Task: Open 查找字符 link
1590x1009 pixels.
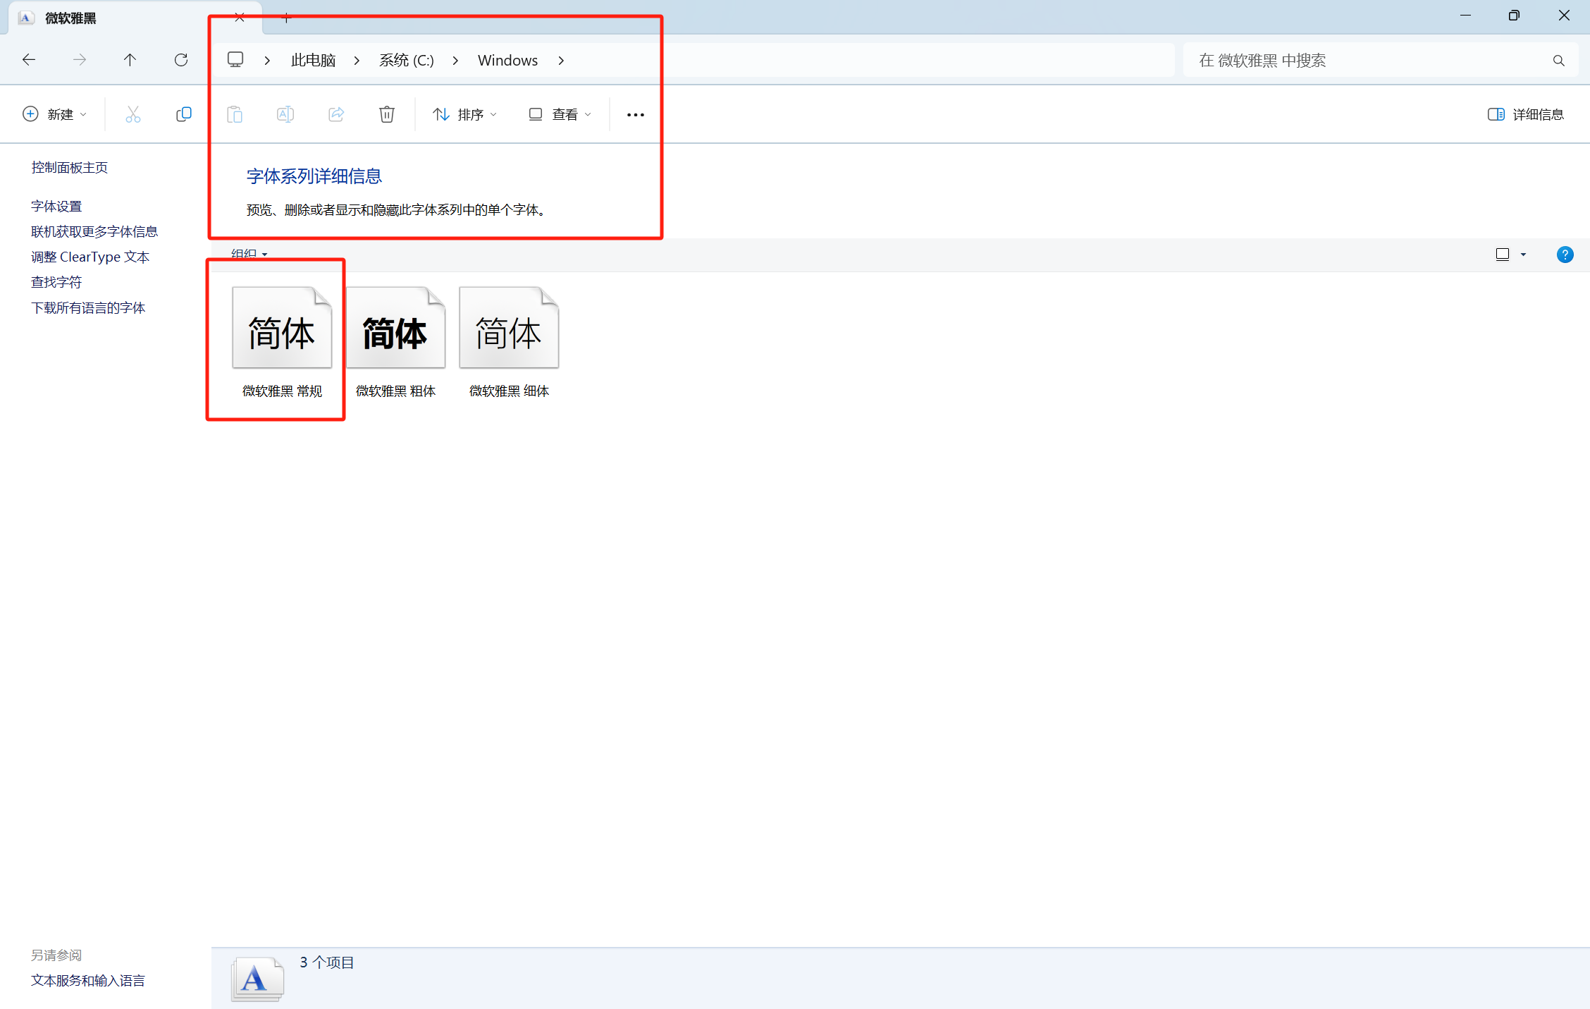Action: tap(56, 282)
